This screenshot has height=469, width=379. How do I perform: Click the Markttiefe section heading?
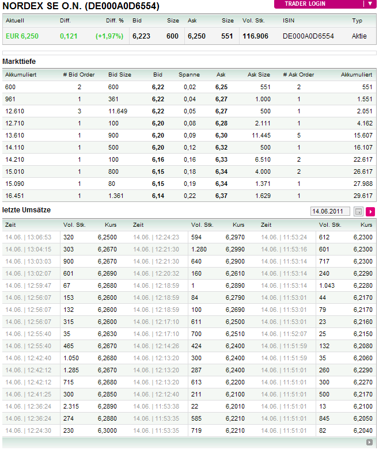pos(20,61)
